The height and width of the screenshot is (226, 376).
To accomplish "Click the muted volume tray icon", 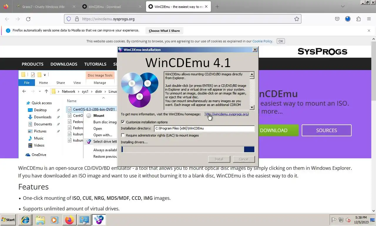I will pyautogui.click(x=348, y=220).
